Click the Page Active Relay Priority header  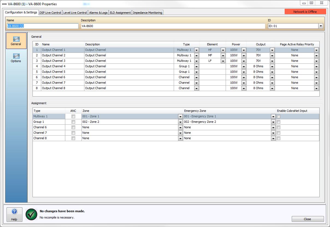click(x=297, y=44)
